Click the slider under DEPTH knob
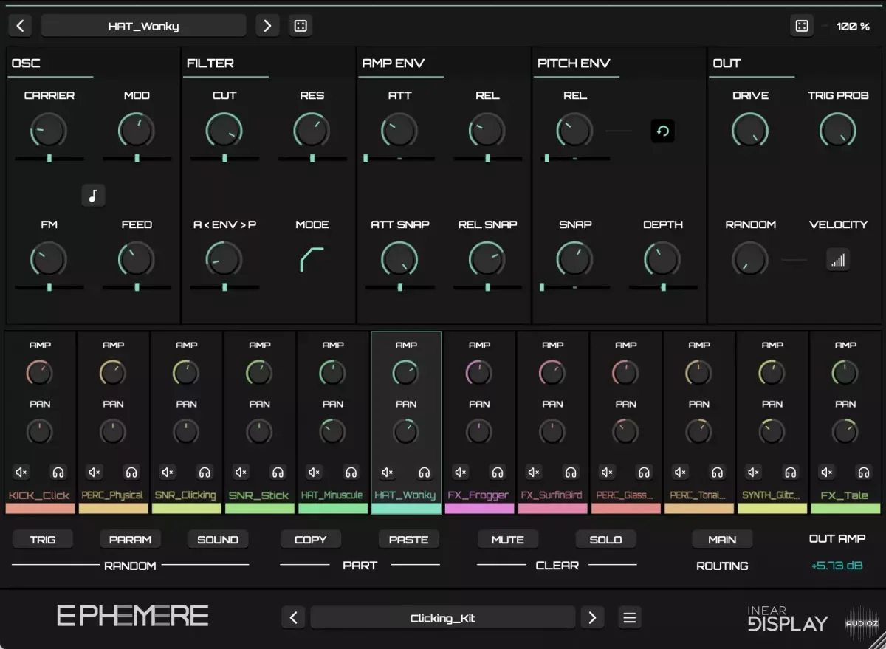Viewport: 886px width, 649px height. click(x=663, y=287)
